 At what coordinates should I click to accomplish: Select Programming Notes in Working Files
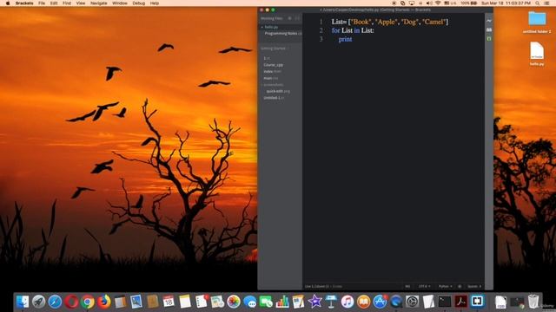point(282,33)
